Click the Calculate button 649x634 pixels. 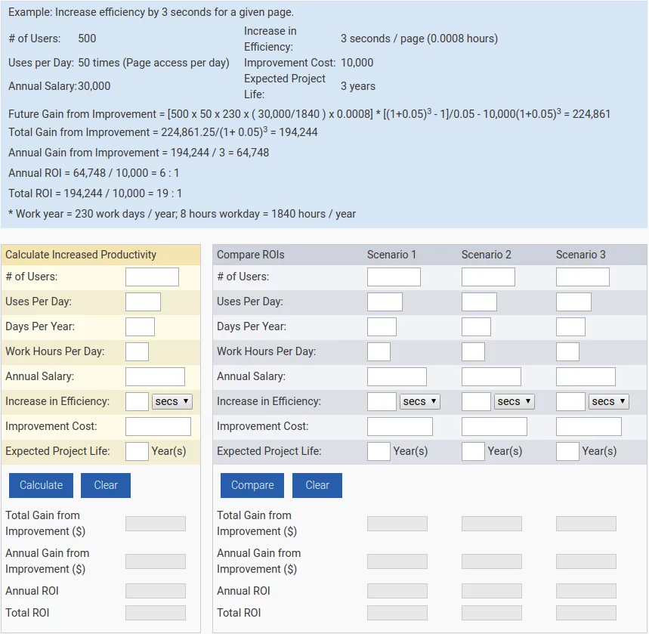pos(41,485)
